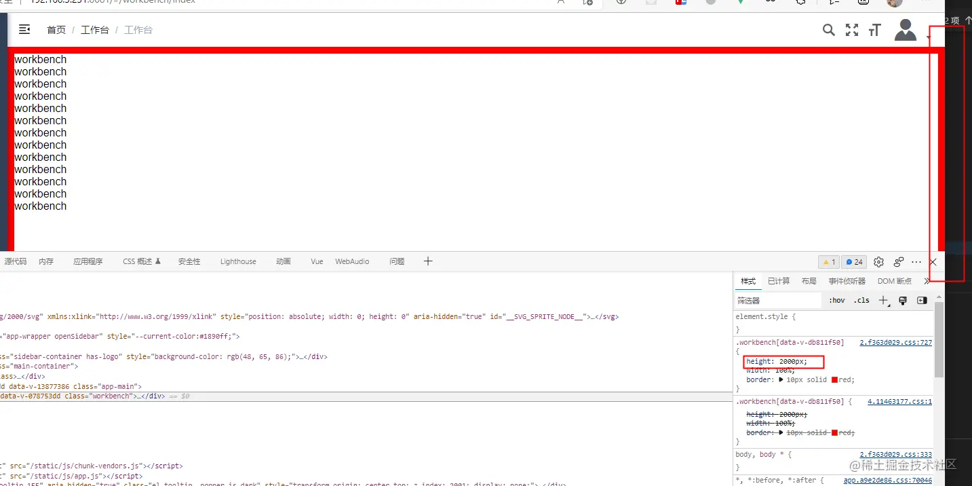Screen dimensions: 972x486
Task: Open the Lighthouse tab
Action: 238,261
